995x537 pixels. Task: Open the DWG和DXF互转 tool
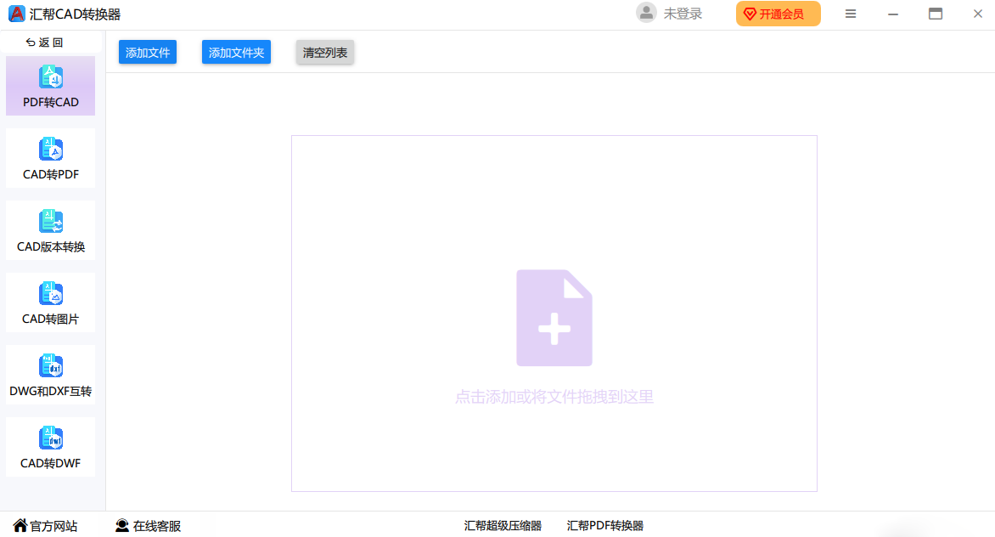coord(50,375)
